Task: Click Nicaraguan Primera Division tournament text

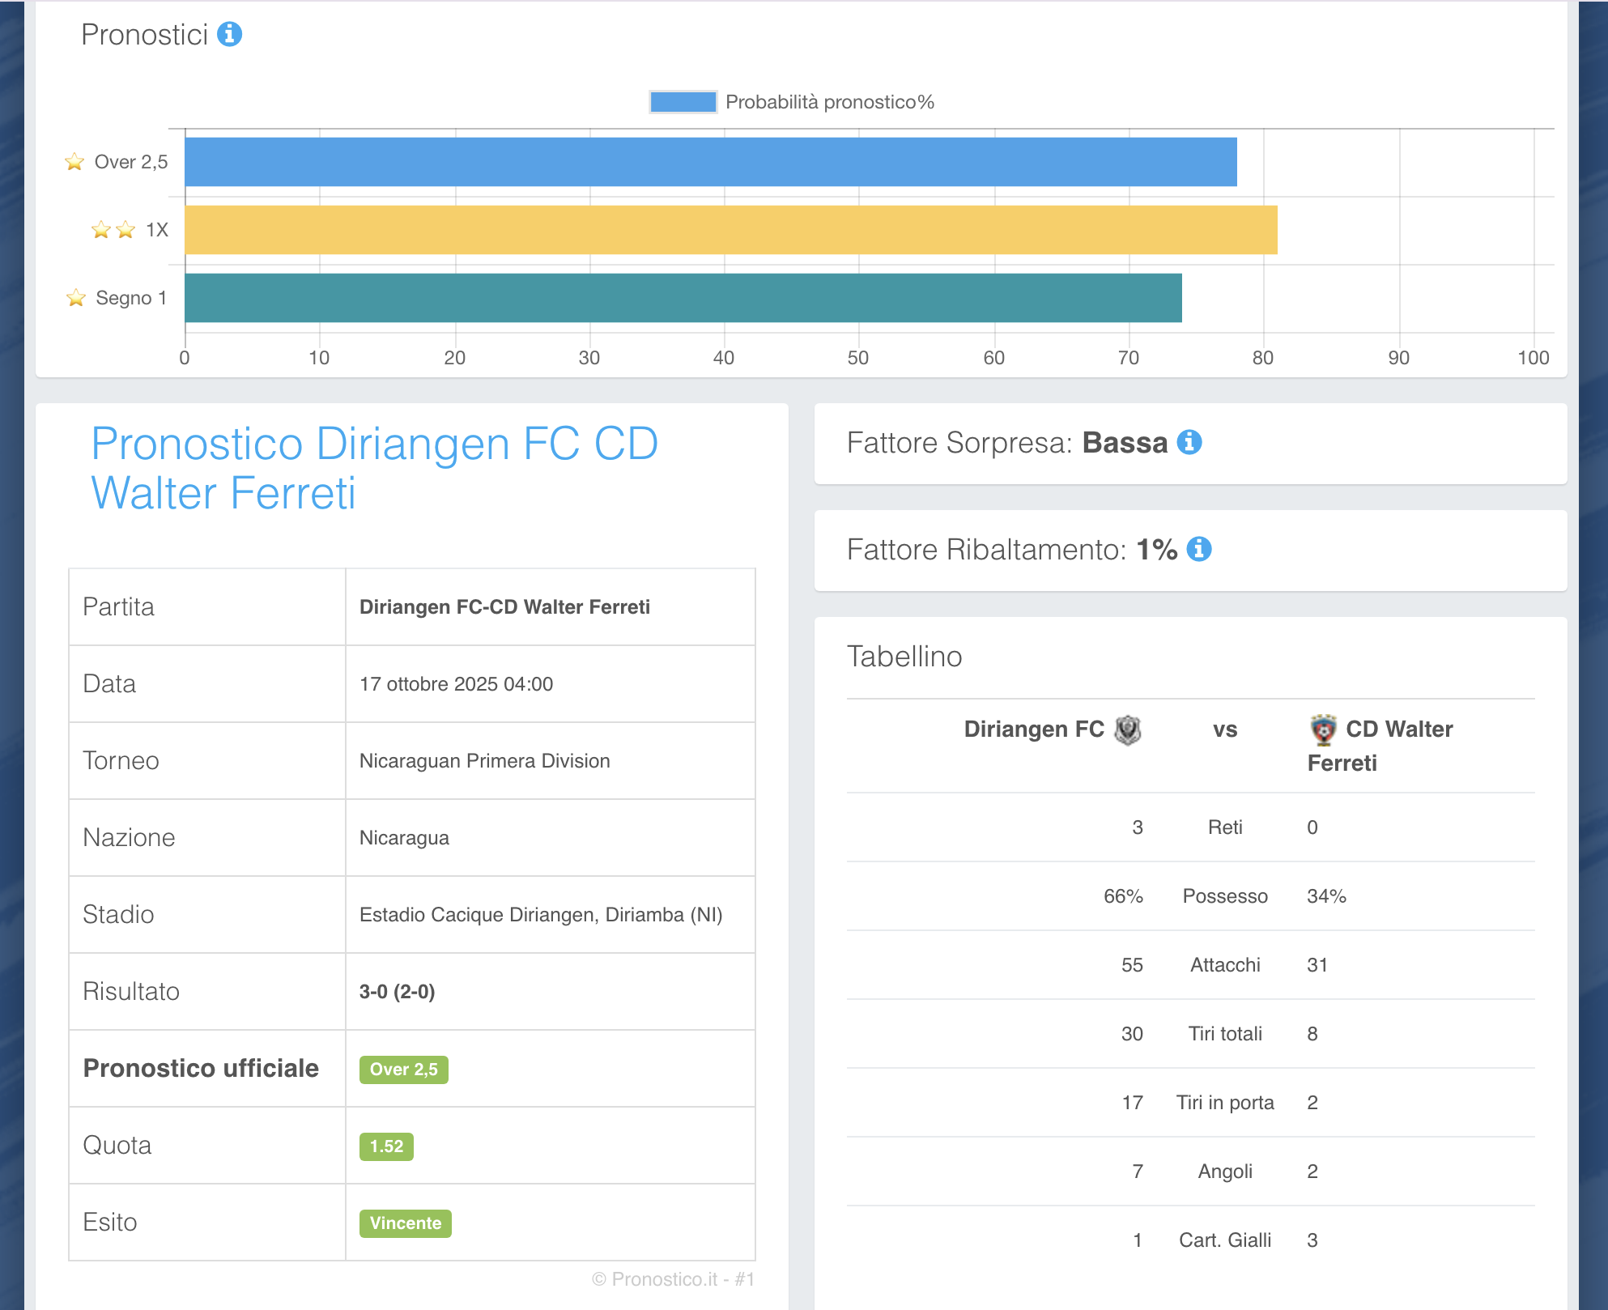Action: 484,761
